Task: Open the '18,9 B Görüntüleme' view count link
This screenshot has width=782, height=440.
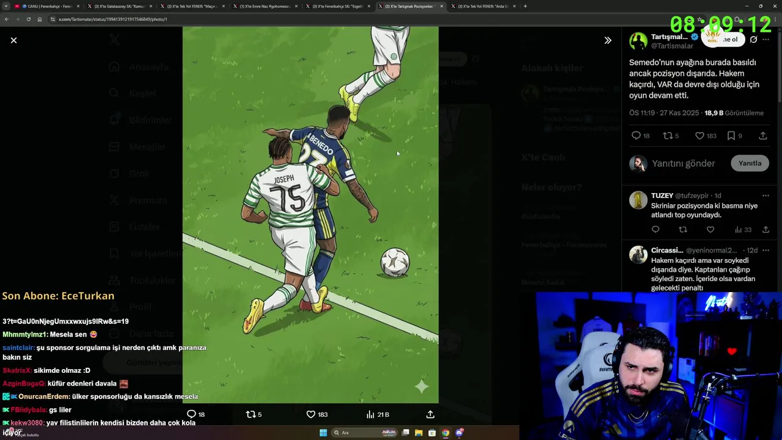Action: click(734, 113)
